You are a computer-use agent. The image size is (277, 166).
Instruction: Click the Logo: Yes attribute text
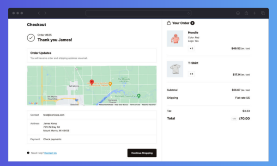point(193,41)
